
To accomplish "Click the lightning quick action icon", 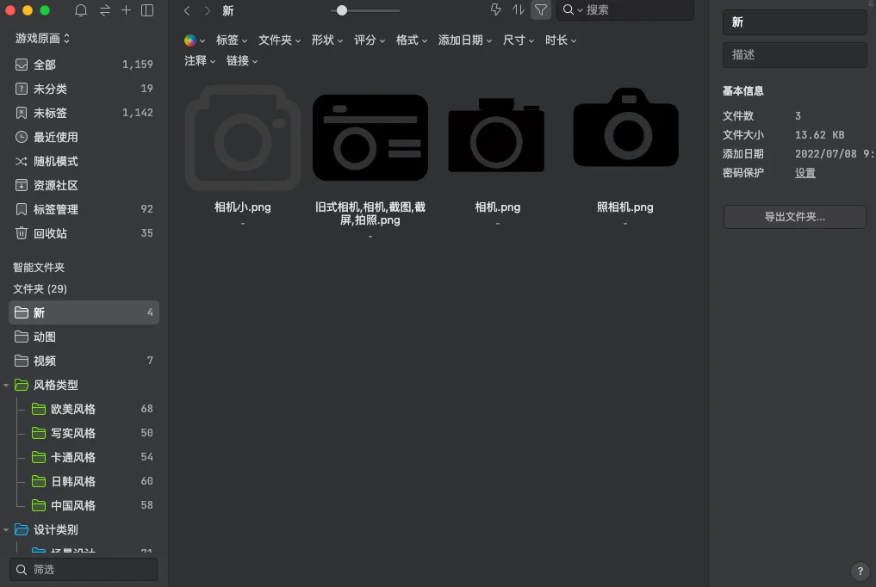I will (495, 10).
